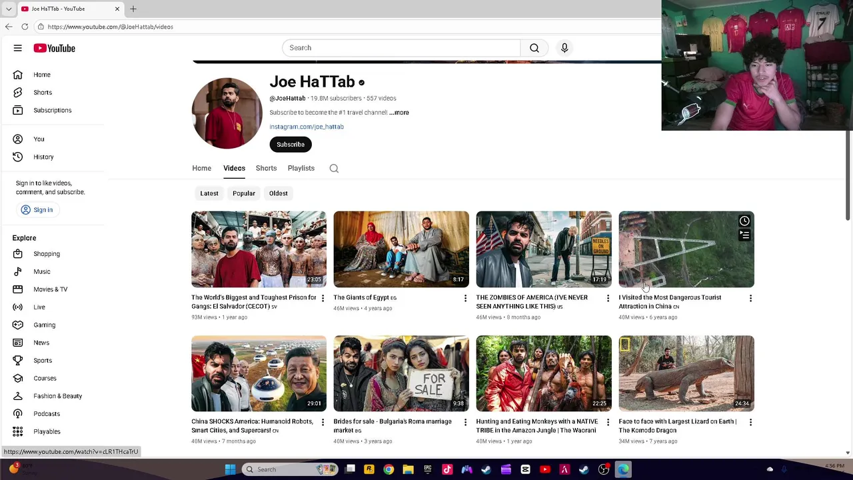Open options for China SHOCKS America video
The width and height of the screenshot is (853, 480).
coord(323,422)
